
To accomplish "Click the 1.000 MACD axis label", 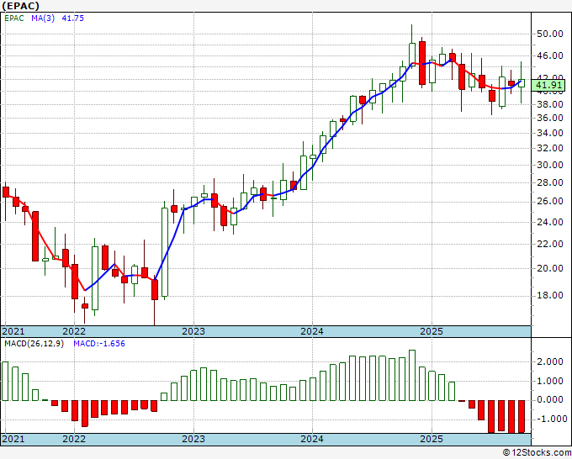I will click(552, 382).
